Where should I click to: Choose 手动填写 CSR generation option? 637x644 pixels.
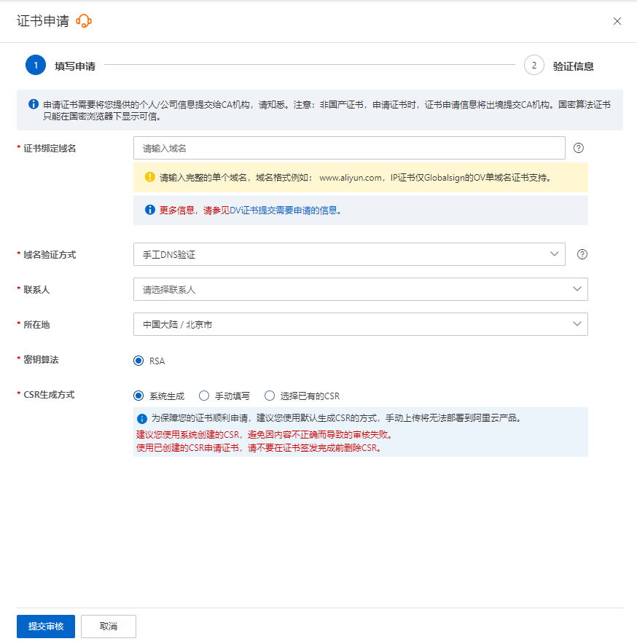point(204,396)
